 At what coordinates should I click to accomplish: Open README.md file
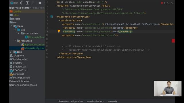pos(18,70)
